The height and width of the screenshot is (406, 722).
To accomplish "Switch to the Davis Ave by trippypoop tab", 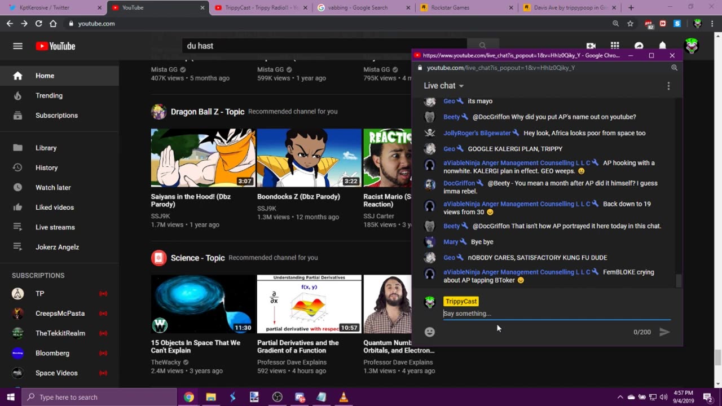I will pos(568,7).
